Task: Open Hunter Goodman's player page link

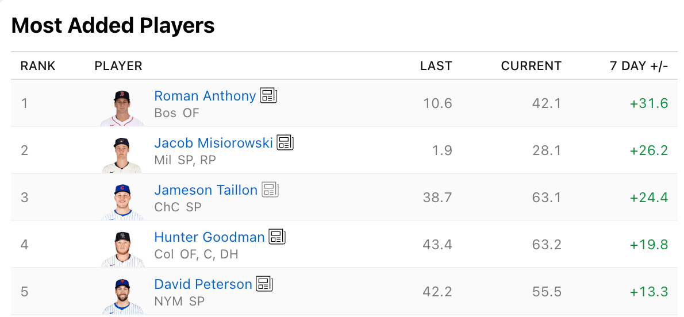Action: pyautogui.click(x=209, y=237)
